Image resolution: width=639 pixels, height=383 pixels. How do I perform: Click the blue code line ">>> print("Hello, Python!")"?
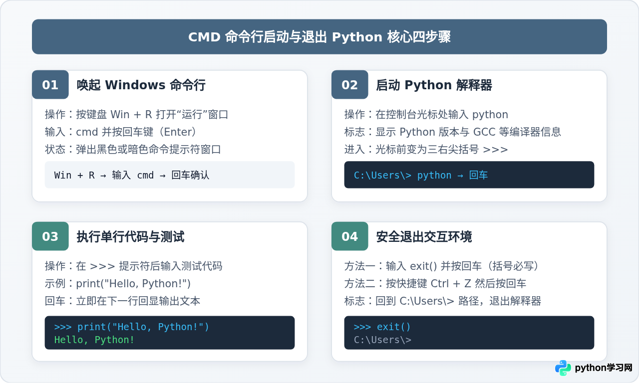132,327
